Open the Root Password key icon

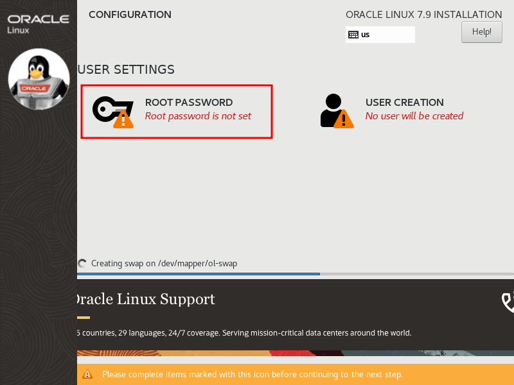113,112
